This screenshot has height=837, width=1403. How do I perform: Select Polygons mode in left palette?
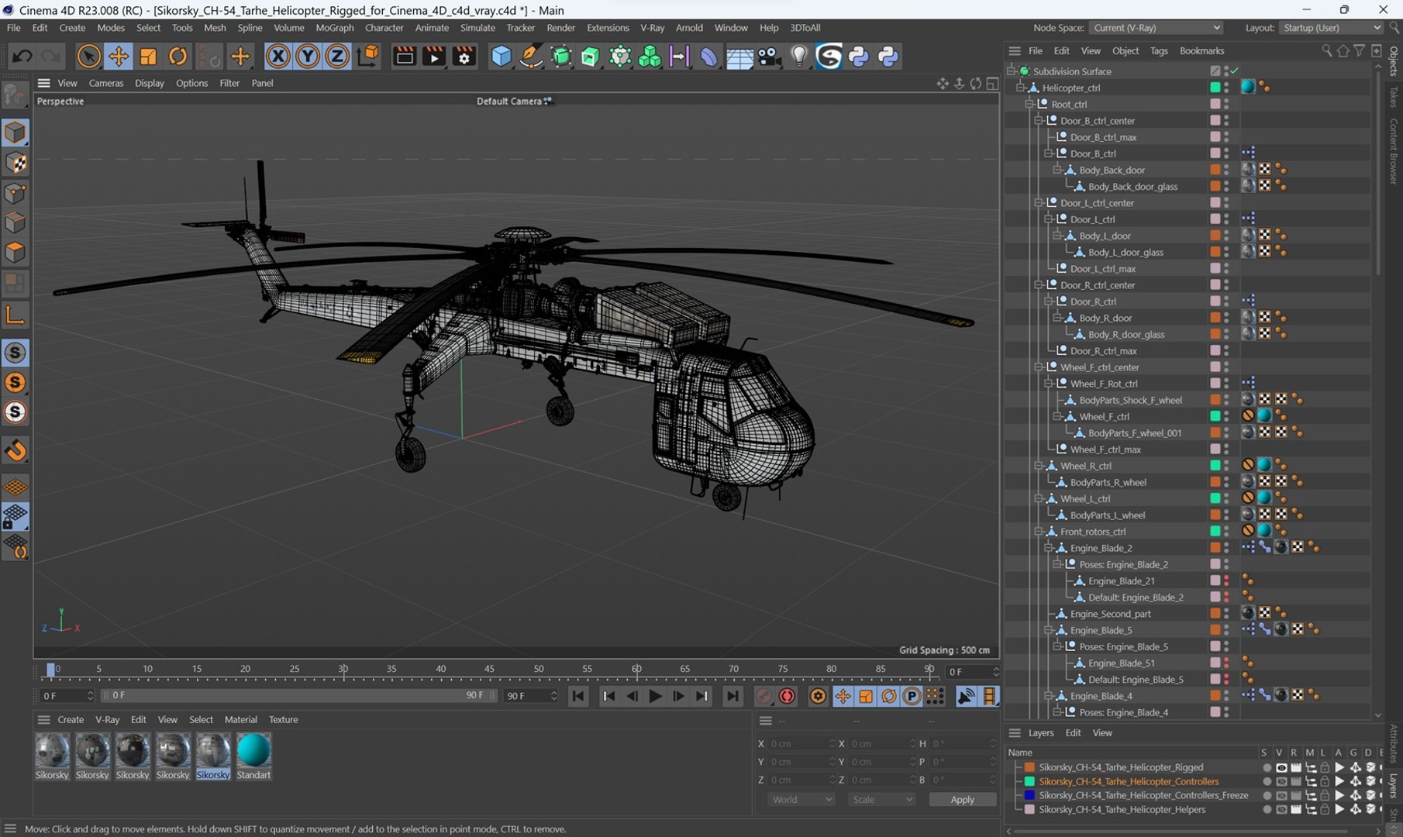point(16,253)
